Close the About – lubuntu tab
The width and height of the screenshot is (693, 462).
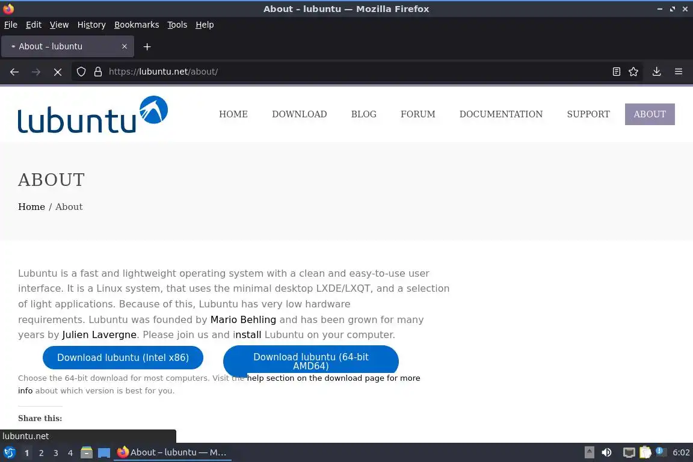124,46
